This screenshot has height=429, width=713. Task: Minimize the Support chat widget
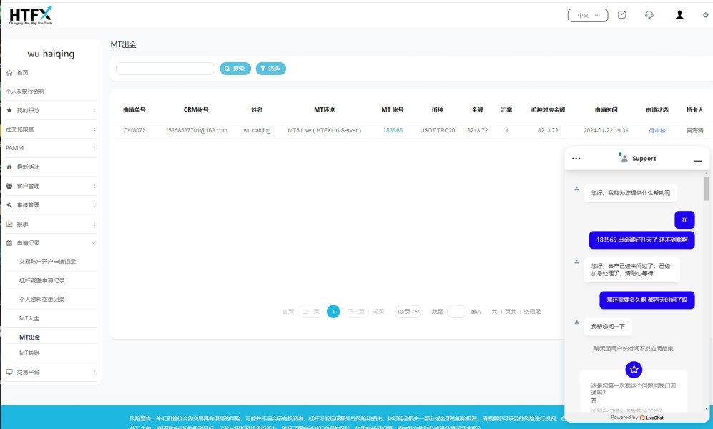(698, 160)
